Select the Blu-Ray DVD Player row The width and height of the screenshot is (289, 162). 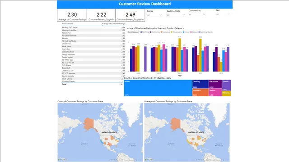[93, 27]
